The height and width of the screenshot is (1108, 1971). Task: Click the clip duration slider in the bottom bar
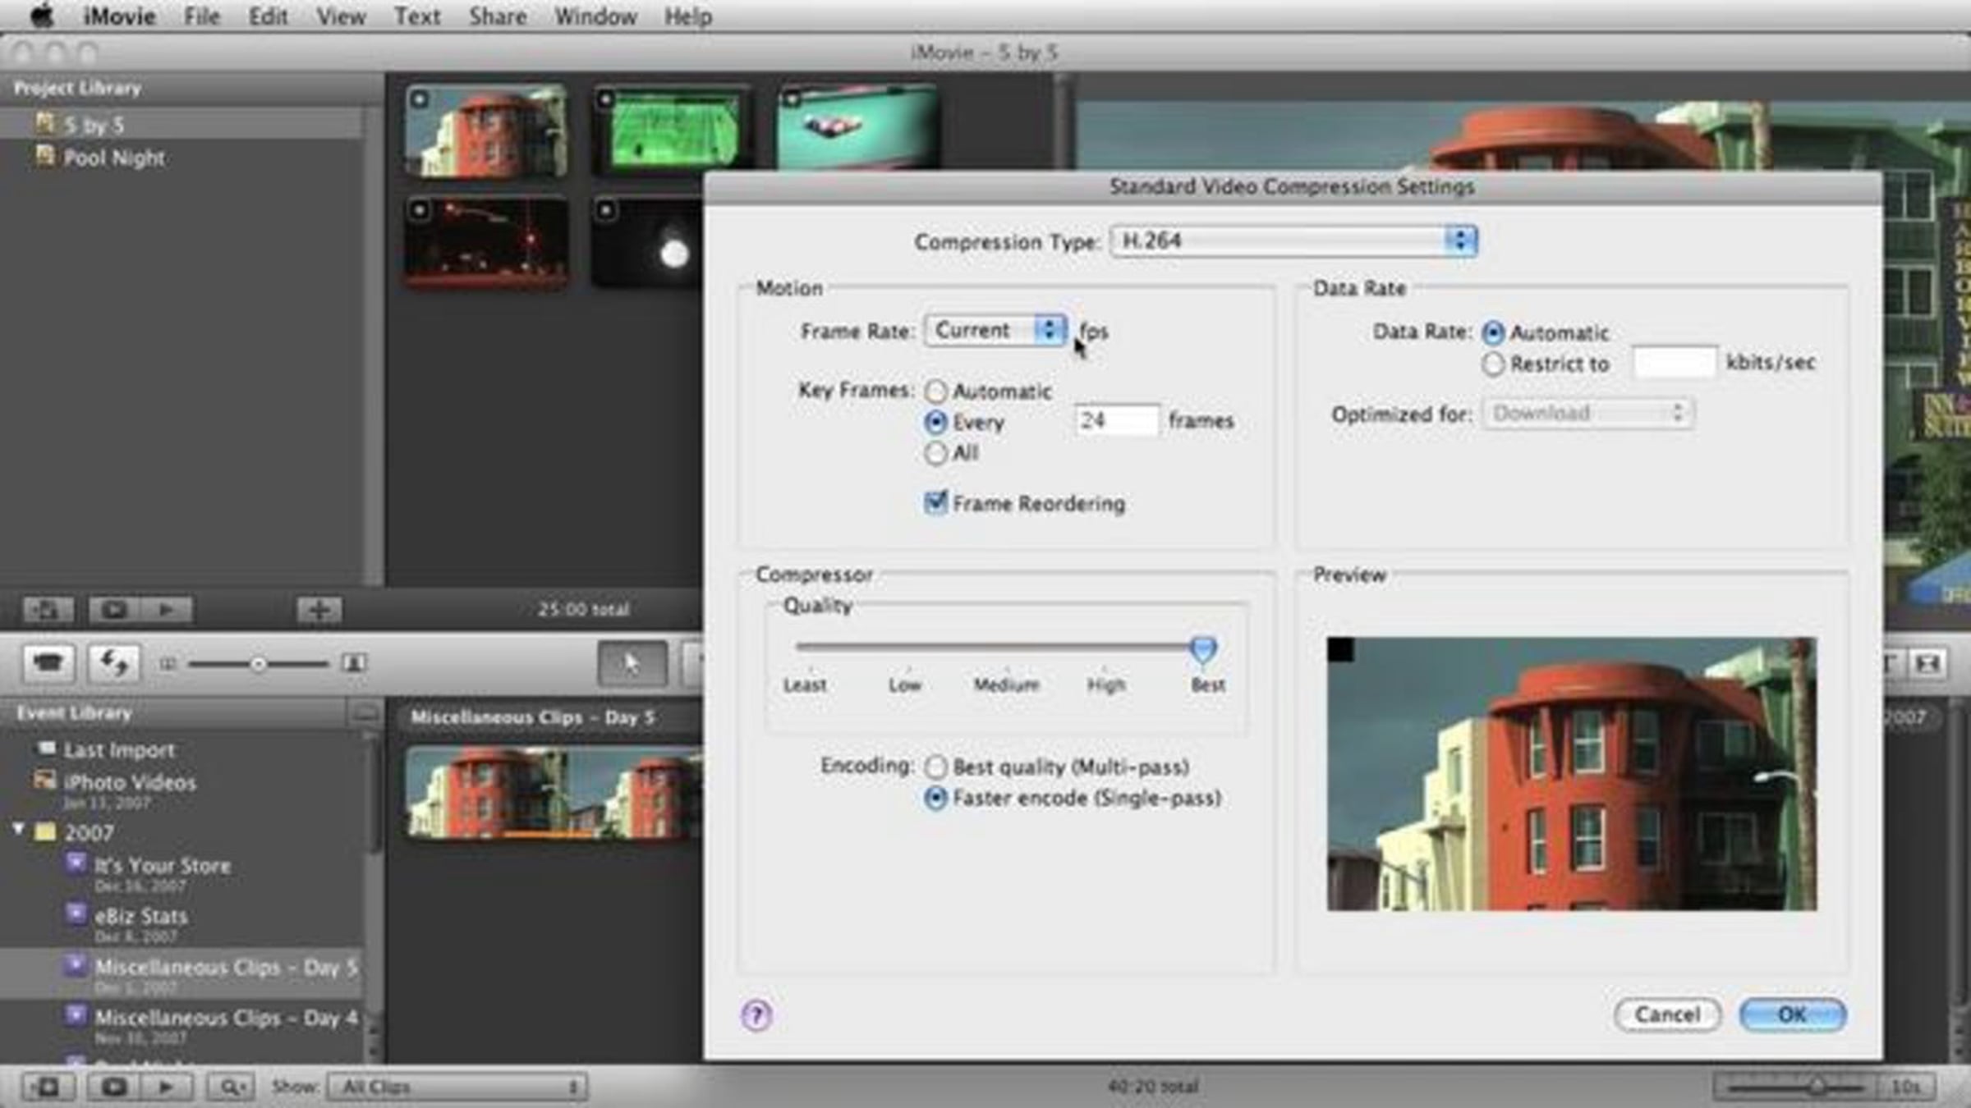pyautogui.click(x=1797, y=1087)
